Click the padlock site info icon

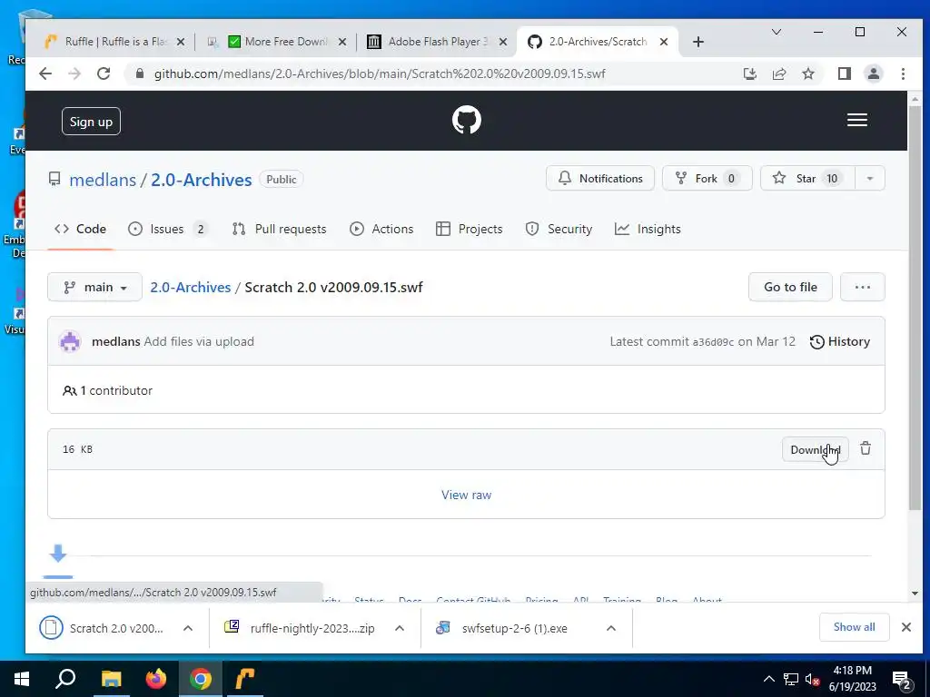[139, 74]
